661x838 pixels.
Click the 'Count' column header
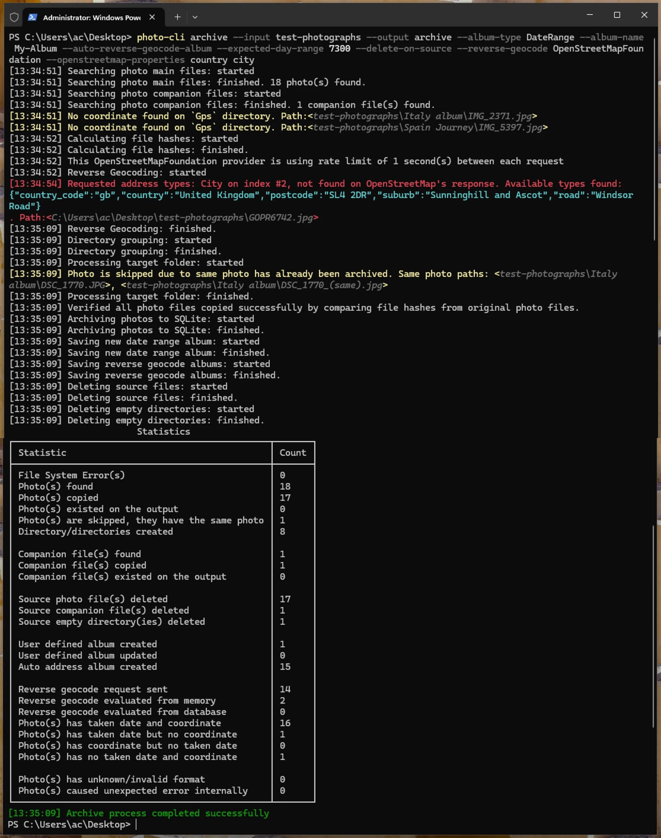[x=293, y=453]
